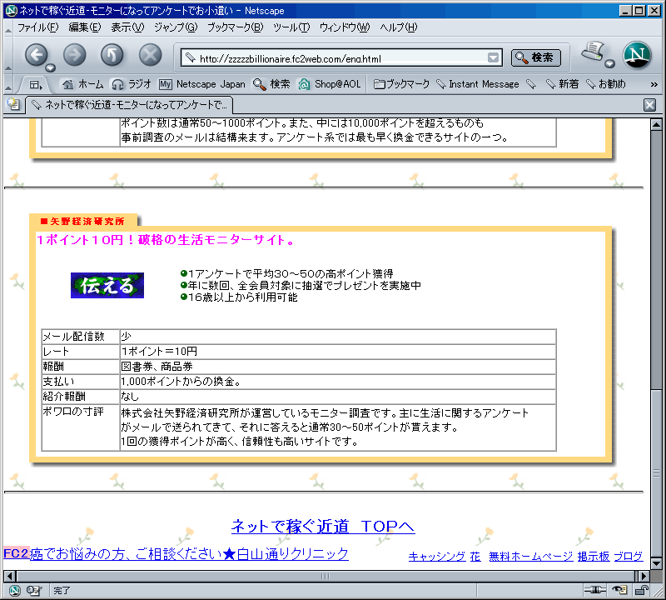Collapse the personal toolbar using its grippy
This screenshot has height=600, width=666.
pos(8,85)
